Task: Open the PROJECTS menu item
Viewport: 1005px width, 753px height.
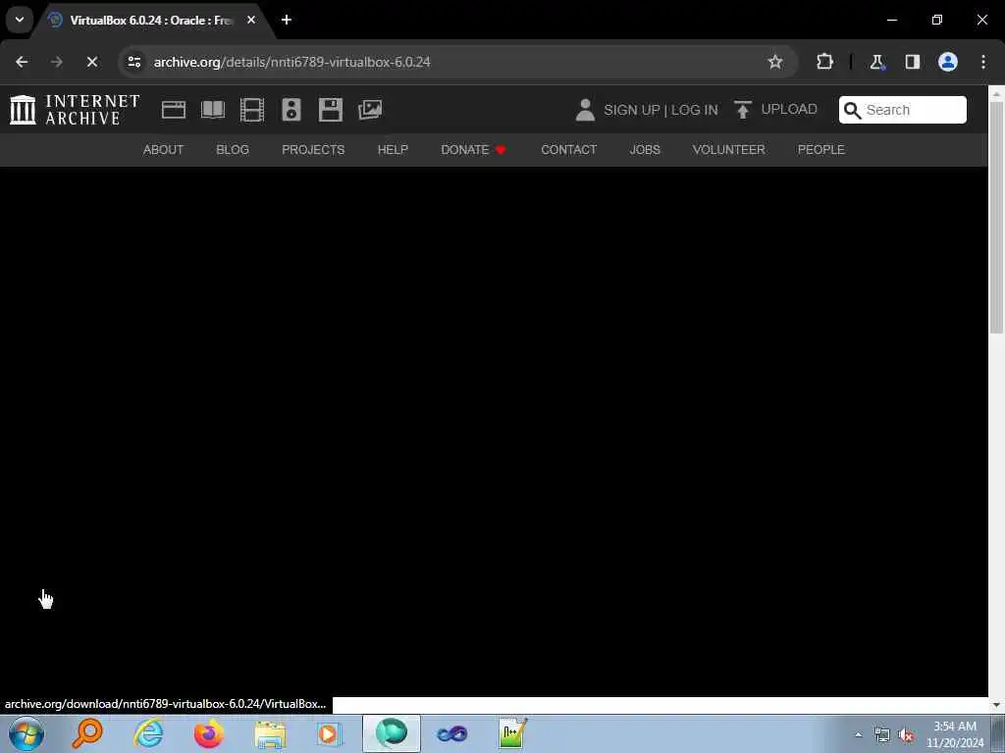Action: 313,150
